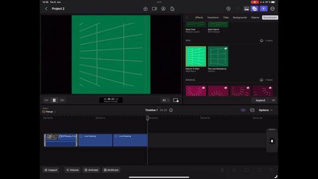Toggle timeline snapping icon

(x=243, y=110)
